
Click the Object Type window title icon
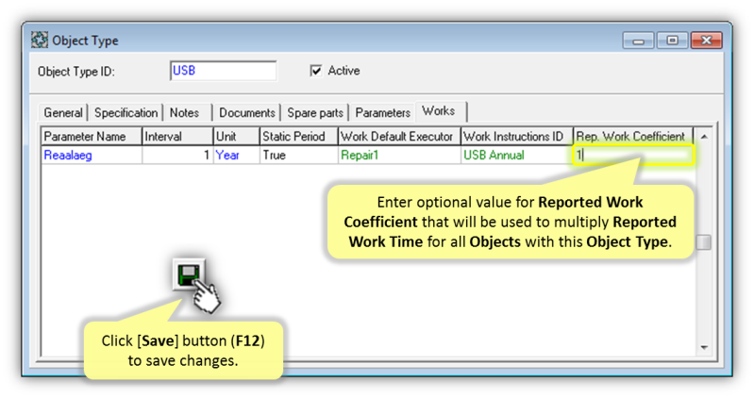(40, 41)
